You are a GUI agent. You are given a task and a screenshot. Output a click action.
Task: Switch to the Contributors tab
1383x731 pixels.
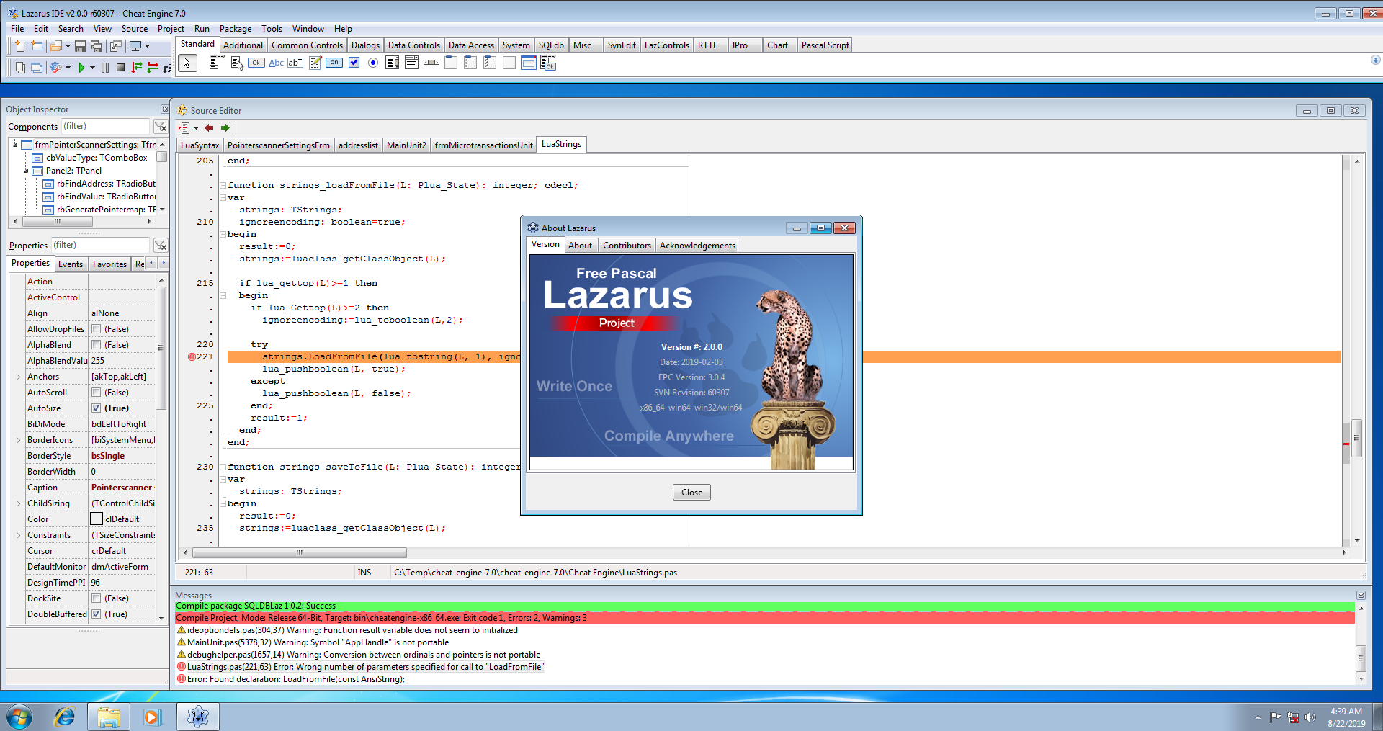[626, 246]
